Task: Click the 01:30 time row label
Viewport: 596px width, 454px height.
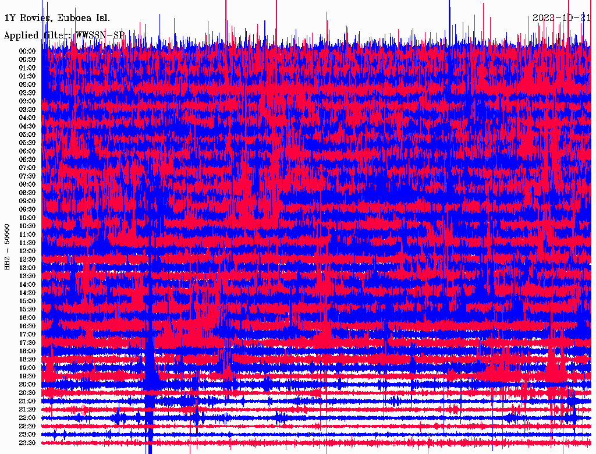Action: coord(27,76)
